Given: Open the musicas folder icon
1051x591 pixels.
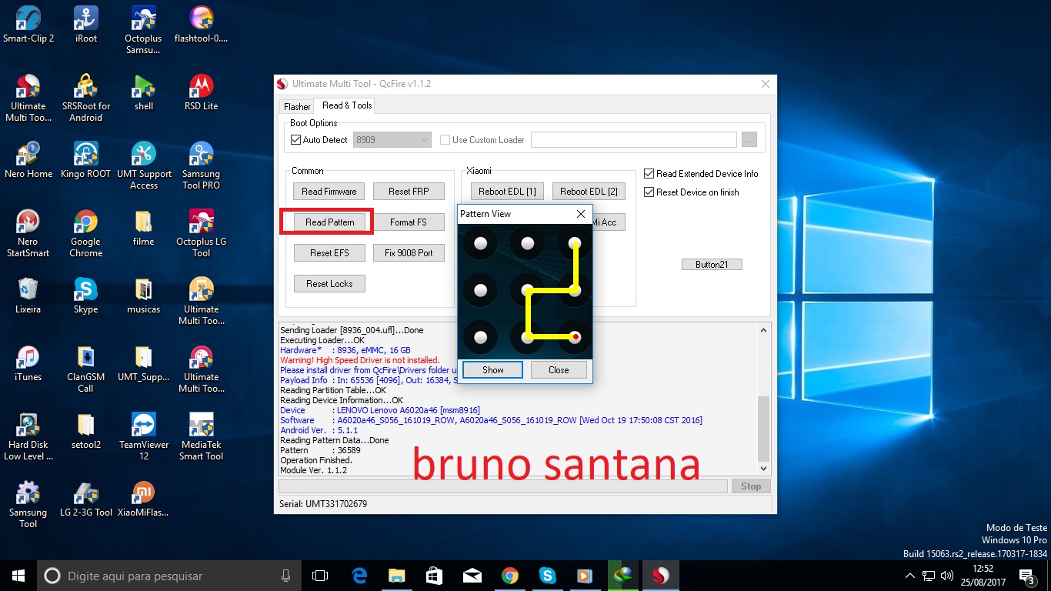Looking at the screenshot, I should (144, 295).
